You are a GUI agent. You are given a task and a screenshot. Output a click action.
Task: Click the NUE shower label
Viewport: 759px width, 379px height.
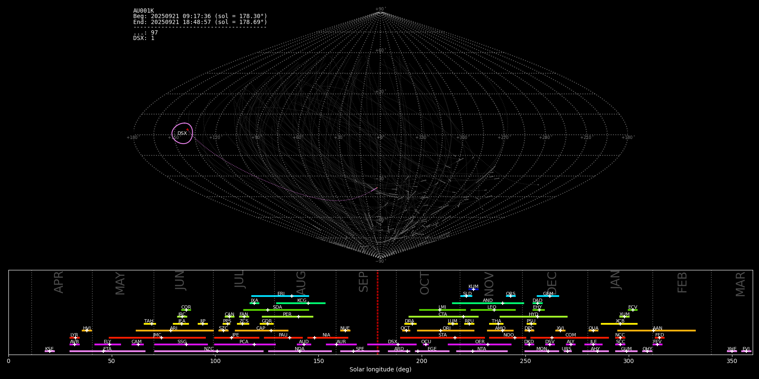pyautogui.click(x=345, y=328)
